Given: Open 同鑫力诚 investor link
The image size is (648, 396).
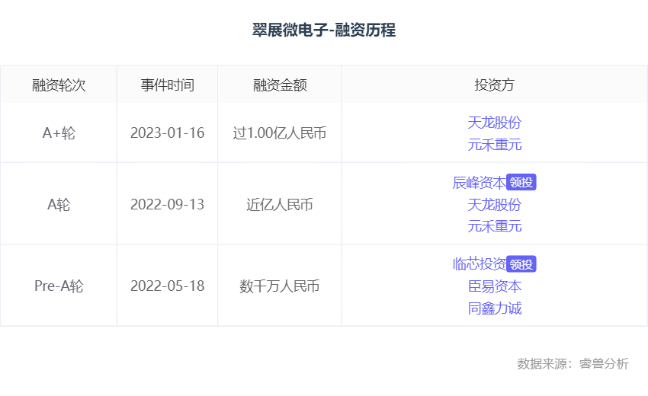Looking at the screenshot, I should tap(494, 308).
